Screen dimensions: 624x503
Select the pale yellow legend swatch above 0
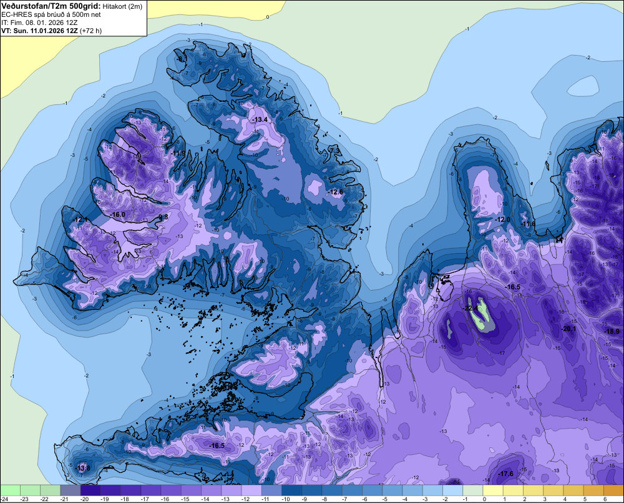click(493, 490)
